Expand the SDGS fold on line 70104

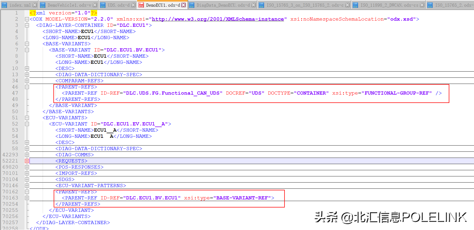[27, 179]
